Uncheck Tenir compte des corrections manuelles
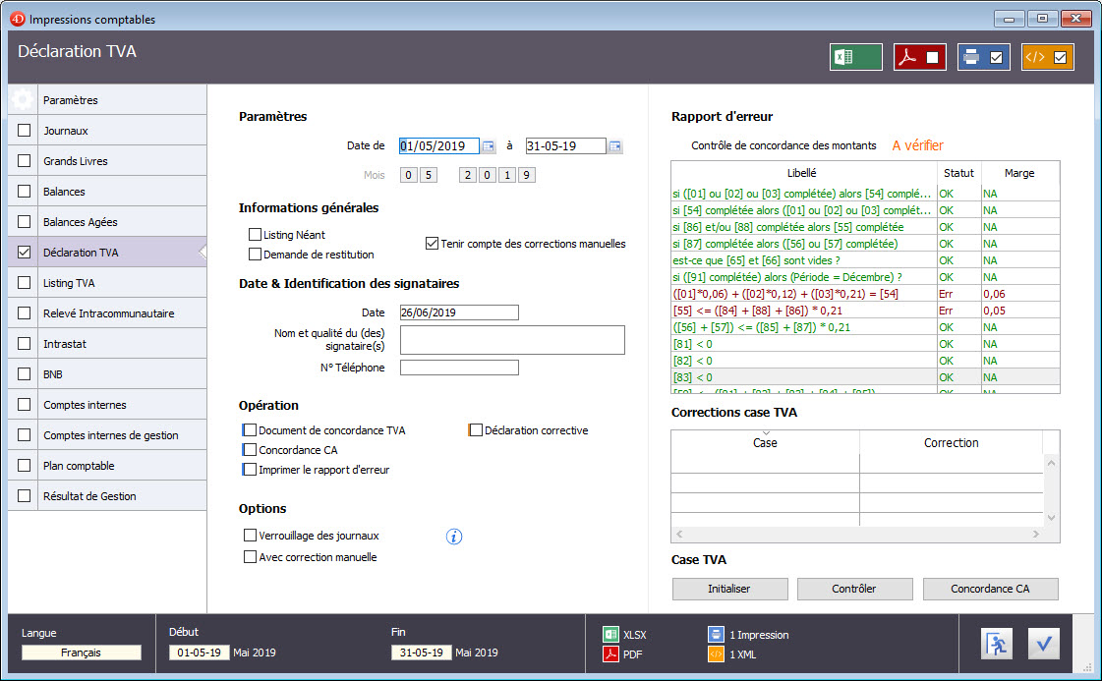Image resolution: width=1102 pixels, height=681 pixels. pos(432,244)
